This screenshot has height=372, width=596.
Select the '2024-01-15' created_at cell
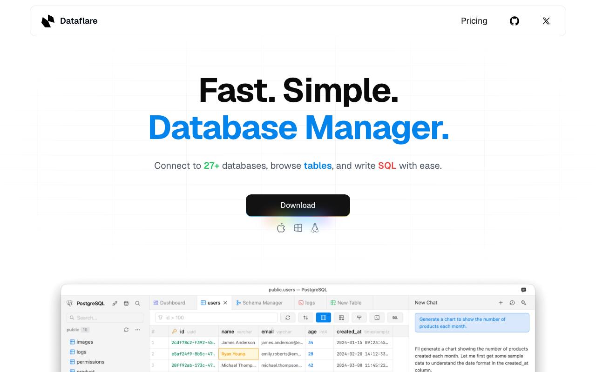[x=363, y=343]
